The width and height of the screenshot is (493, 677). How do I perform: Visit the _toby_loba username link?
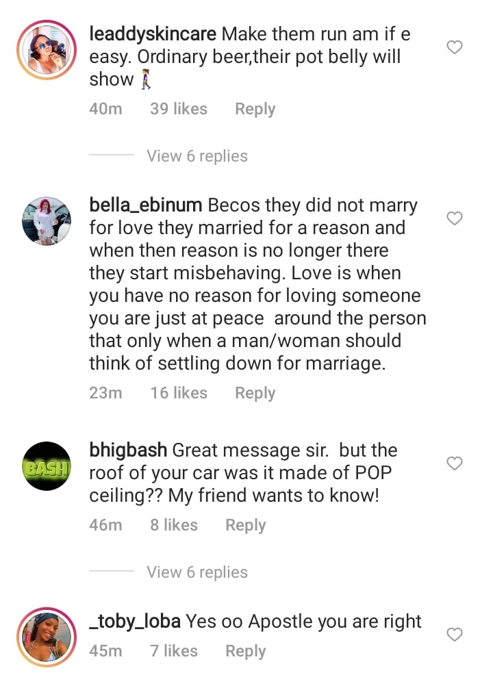(x=135, y=622)
